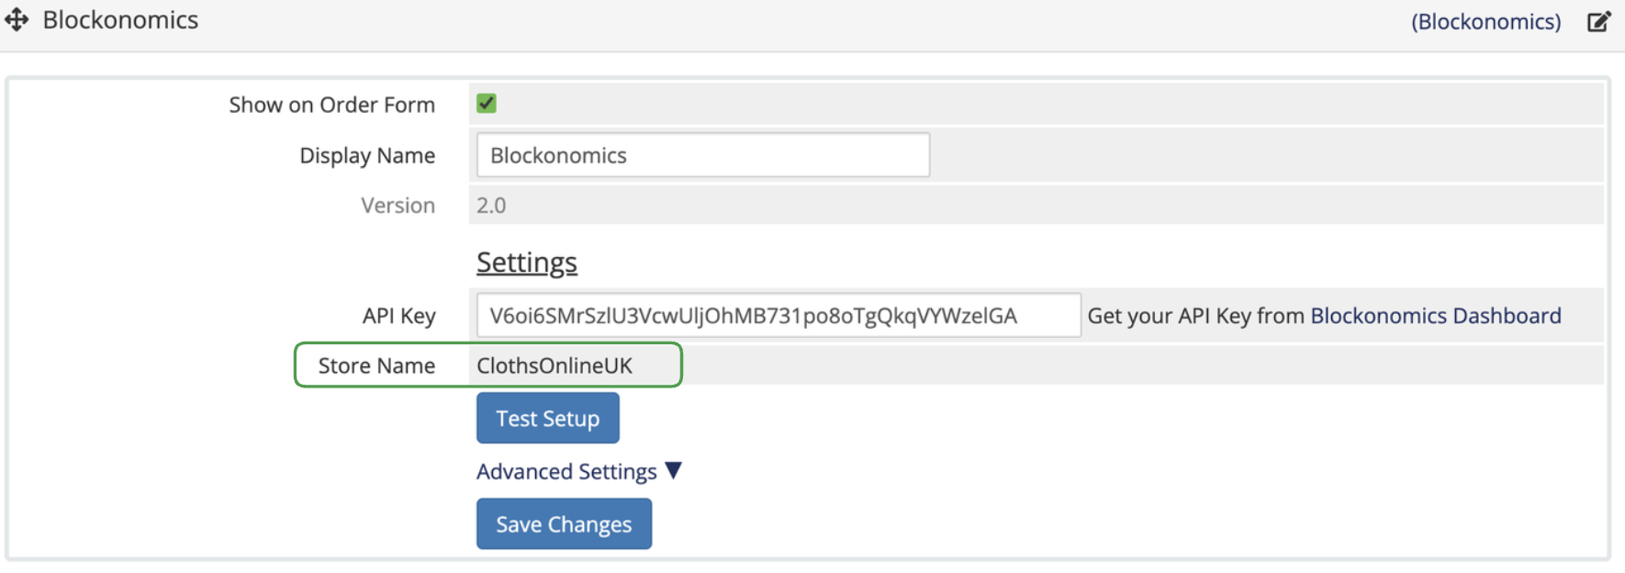Click the Display Name label
This screenshot has height=573, width=1625.
pos(367,155)
